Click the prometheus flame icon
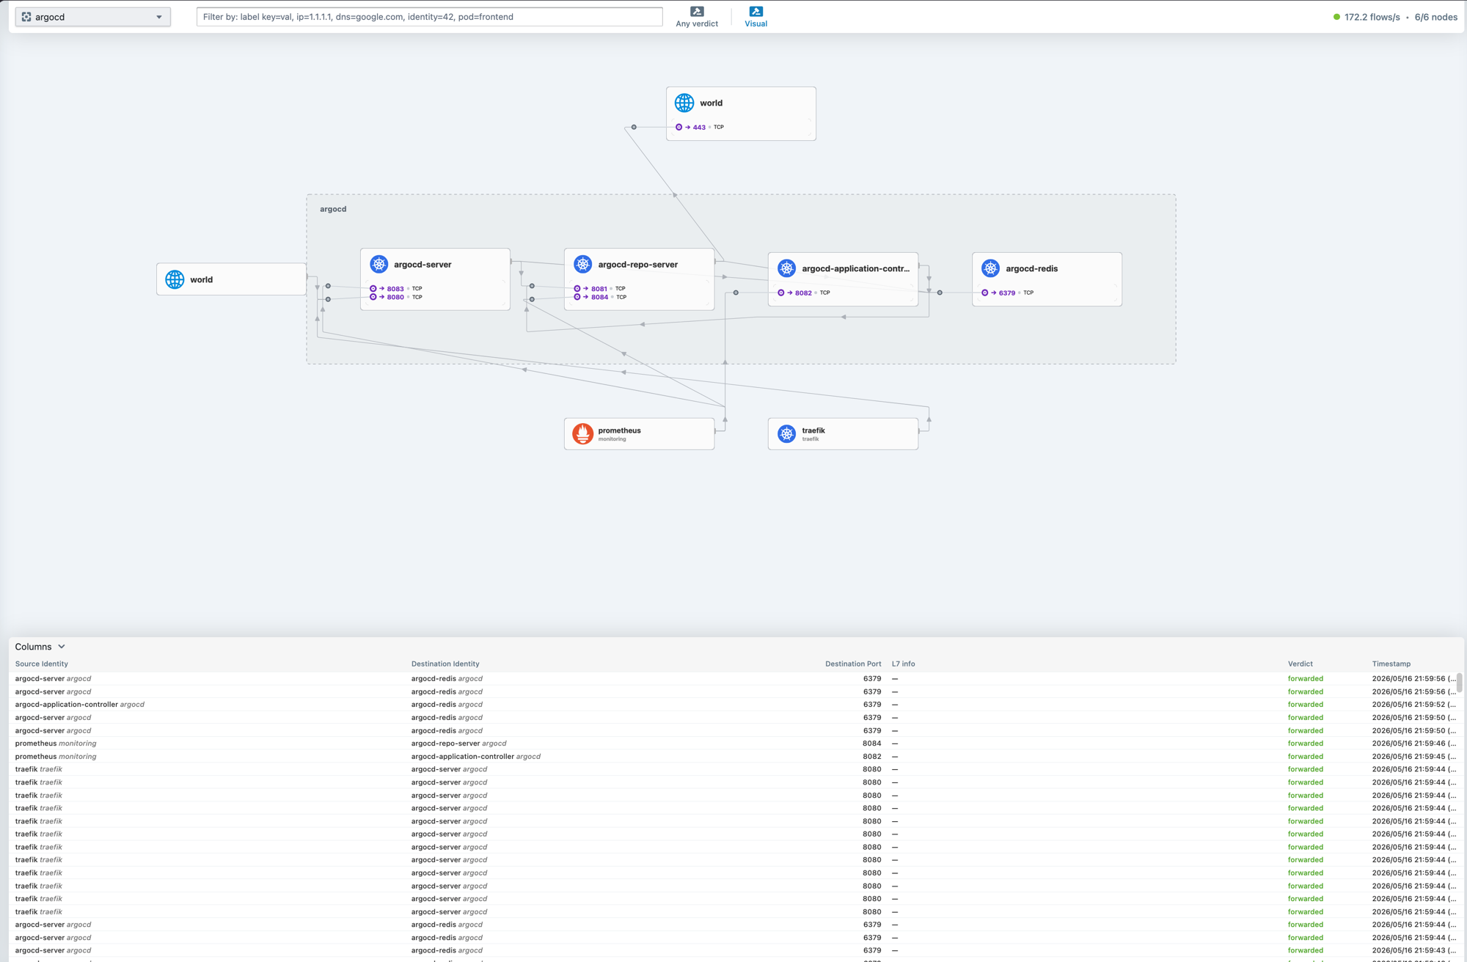Screen dimensions: 1467x962 point(582,433)
